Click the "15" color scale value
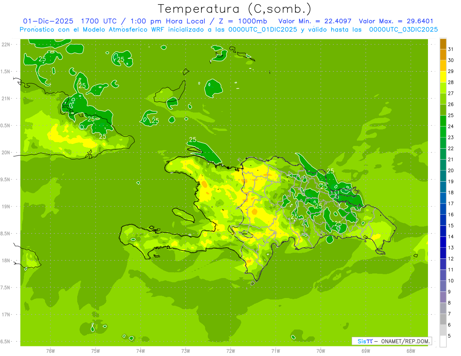461x356 pixels. click(x=451, y=226)
